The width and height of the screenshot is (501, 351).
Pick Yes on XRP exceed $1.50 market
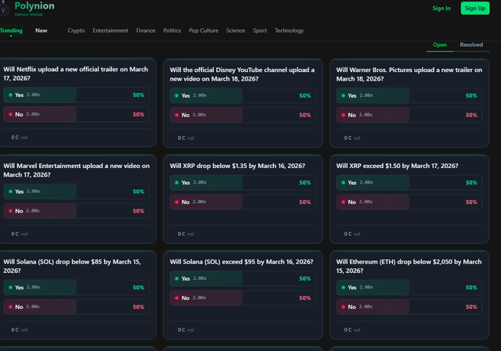point(409,183)
